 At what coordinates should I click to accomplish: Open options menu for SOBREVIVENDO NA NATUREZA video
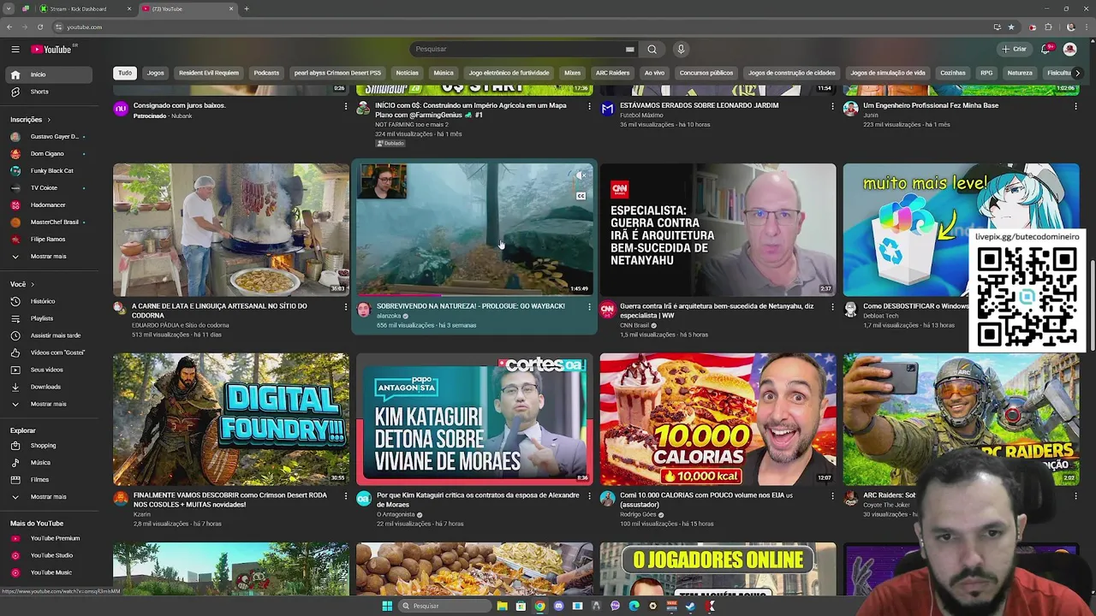(x=589, y=306)
